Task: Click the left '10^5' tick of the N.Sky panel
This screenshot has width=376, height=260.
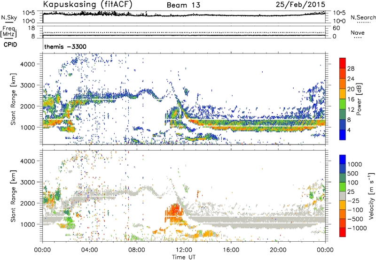Action: tap(29, 13)
